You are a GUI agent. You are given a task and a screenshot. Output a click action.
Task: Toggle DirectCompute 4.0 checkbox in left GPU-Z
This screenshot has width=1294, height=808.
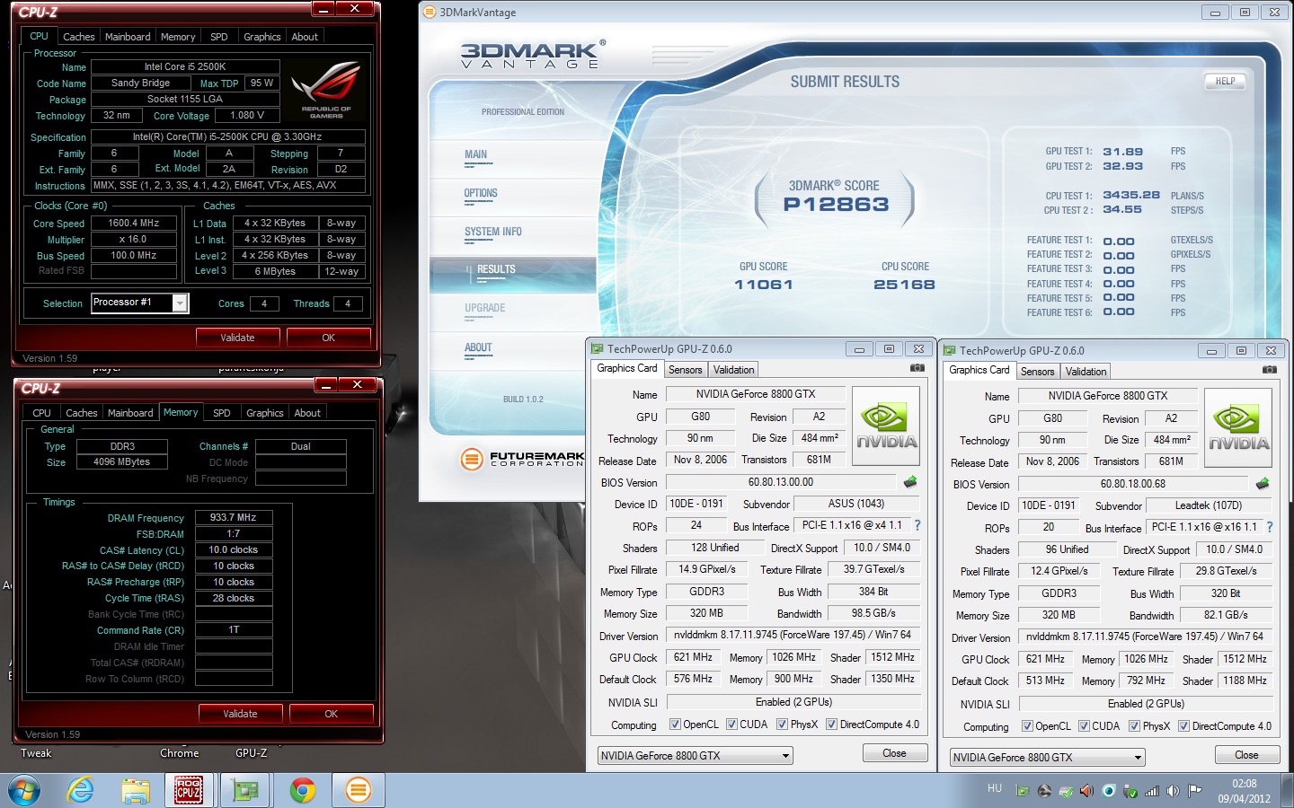click(831, 725)
